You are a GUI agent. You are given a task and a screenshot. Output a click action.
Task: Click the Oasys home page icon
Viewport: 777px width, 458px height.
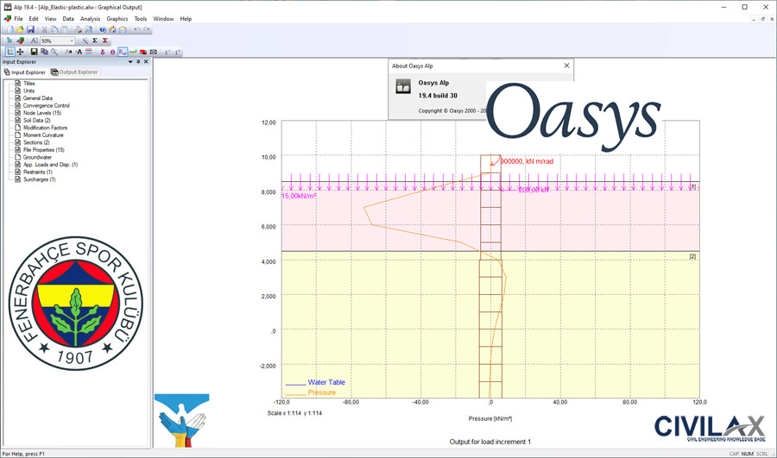tap(112, 29)
